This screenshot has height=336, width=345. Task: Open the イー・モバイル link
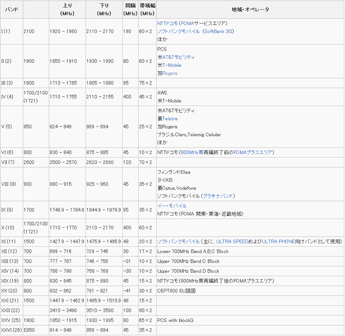[x=172, y=206]
